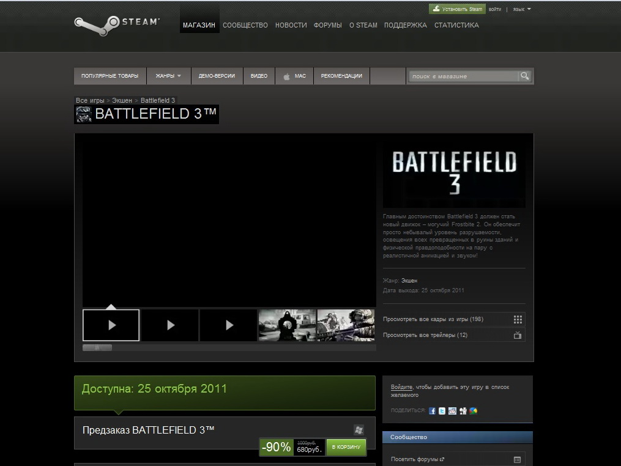Open the МАГАЗИН tab
Image resolution: width=621 pixels, height=466 pixels.
pos(199,25)
